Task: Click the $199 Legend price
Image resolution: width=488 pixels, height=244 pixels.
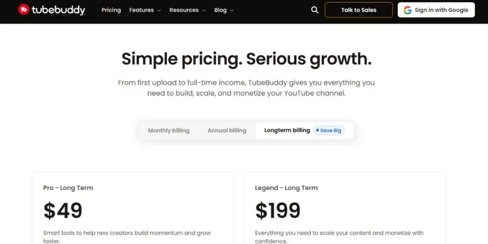Action: [278, 211]
